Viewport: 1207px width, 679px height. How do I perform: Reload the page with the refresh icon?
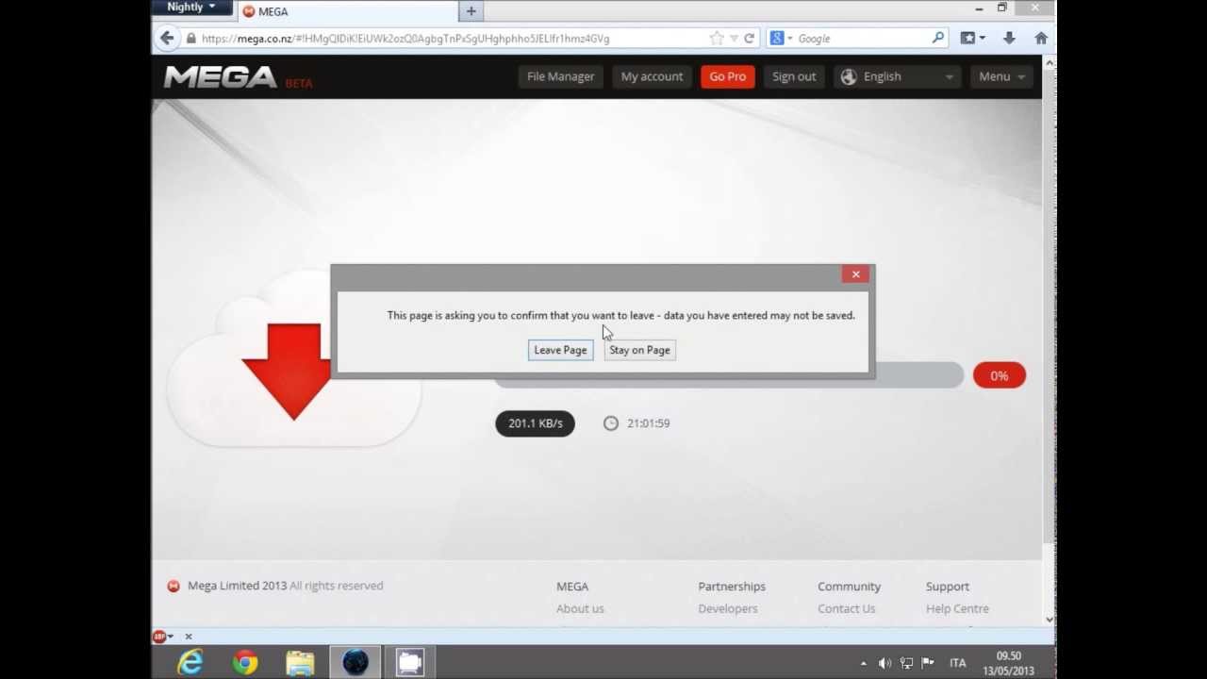[x=749, y=39]
